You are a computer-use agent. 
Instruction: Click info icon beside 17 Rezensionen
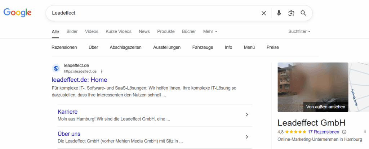tap(344, 132)
